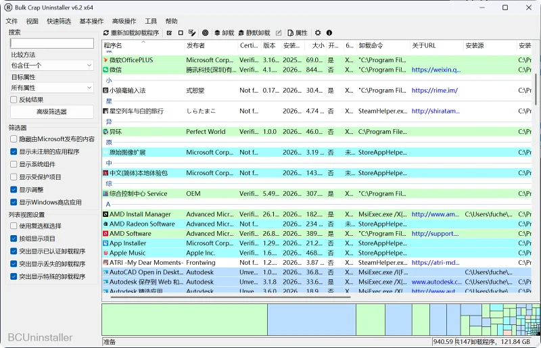541x348 pixels.
Task: Click the 星空列车与白的旅行 row icon
Action: click(x=105, y=111)
